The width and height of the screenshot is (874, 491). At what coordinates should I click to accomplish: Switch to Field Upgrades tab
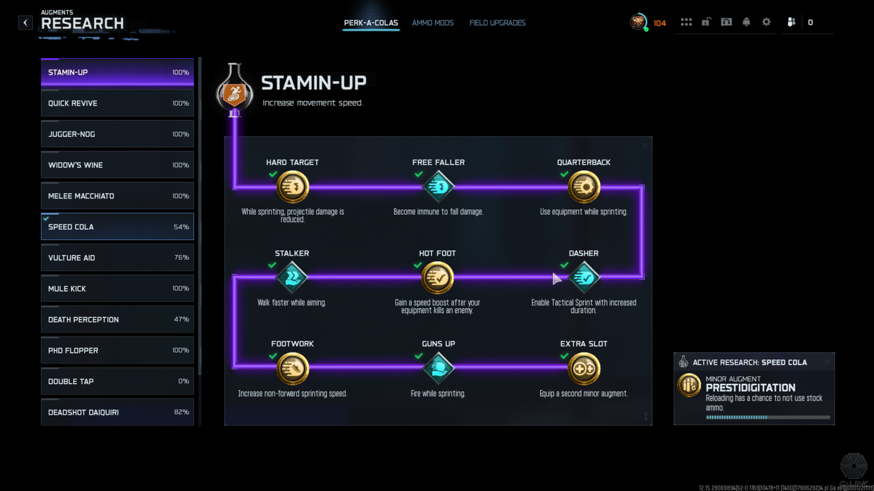tap(497, 23)
